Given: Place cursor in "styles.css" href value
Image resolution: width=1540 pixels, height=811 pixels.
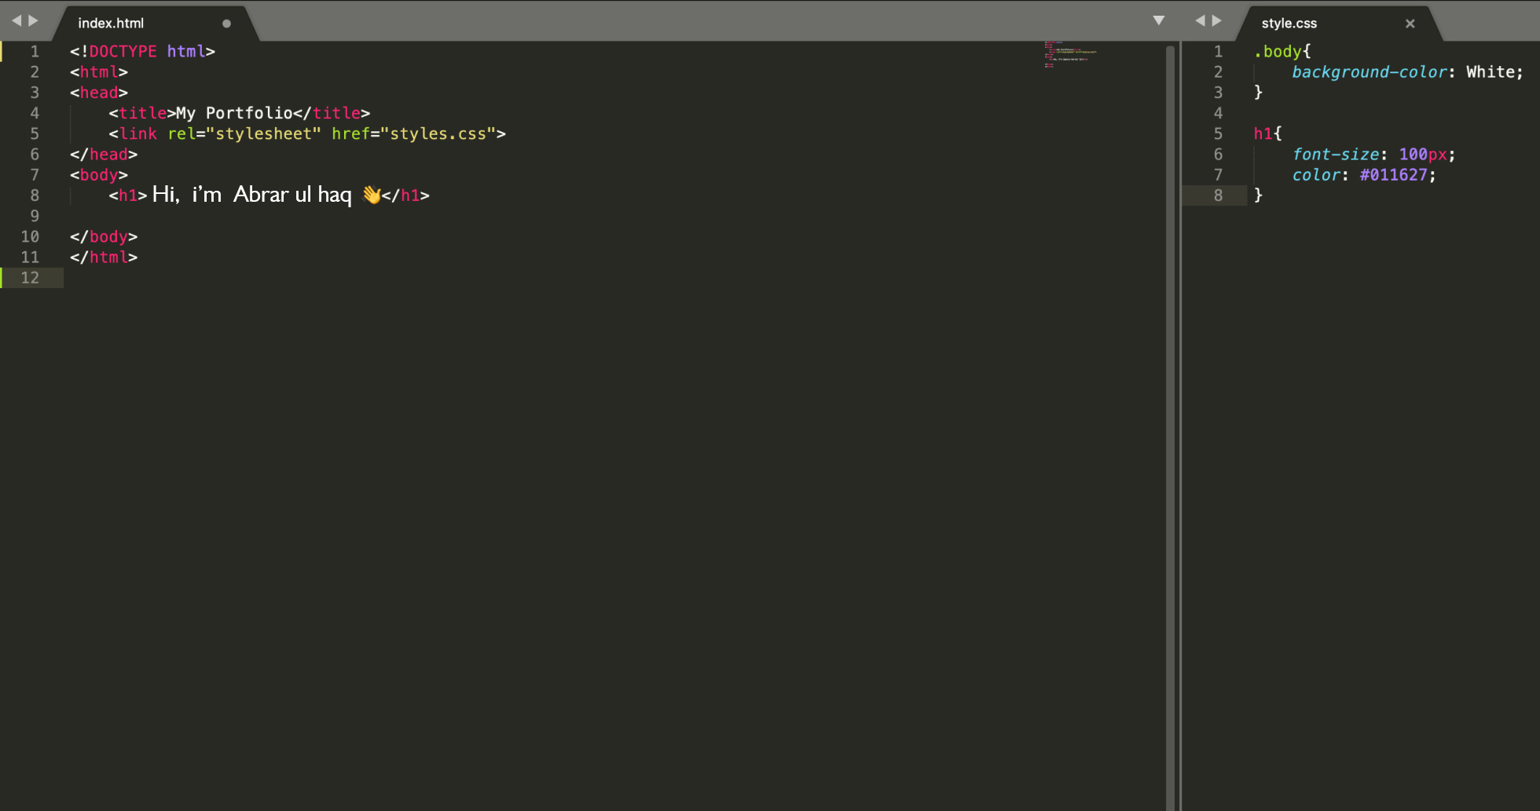Looking at the screenshot, I should tap(438, 134).
